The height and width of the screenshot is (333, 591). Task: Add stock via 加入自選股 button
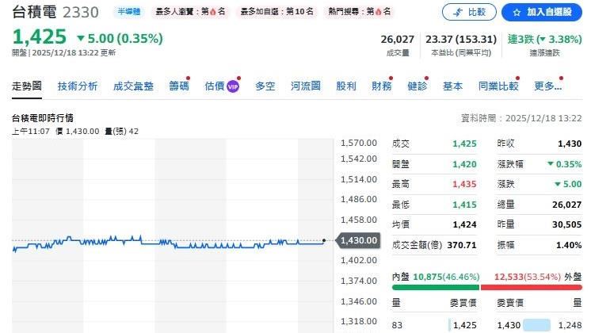pos(542,12)
